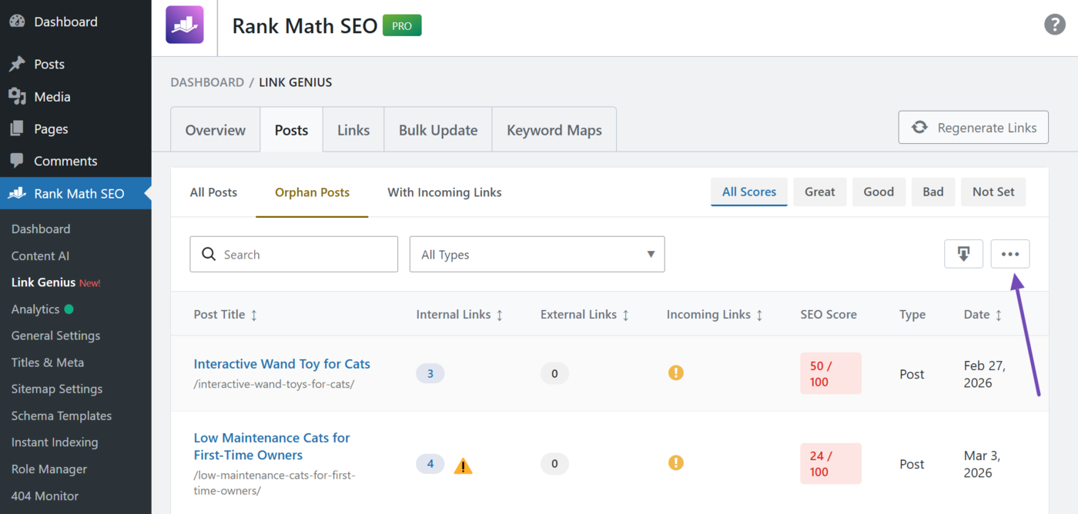The width and height of the screenshot is (1078, 514).
Task: Click external links 0 badge for Interactive Wand Toy
Action: coord(554,374)
